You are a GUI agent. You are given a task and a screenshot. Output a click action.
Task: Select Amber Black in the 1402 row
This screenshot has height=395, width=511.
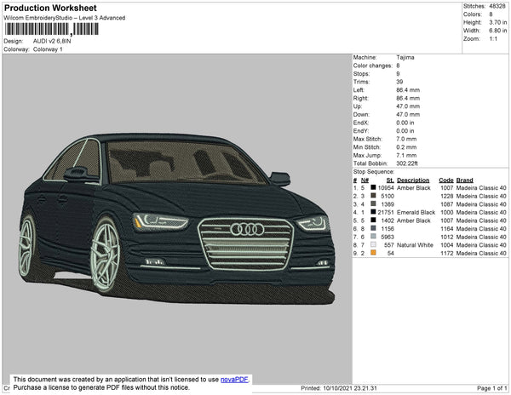point(414,220)
